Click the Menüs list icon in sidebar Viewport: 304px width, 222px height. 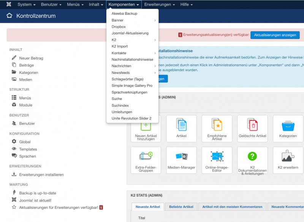click(x=14, y=98)
